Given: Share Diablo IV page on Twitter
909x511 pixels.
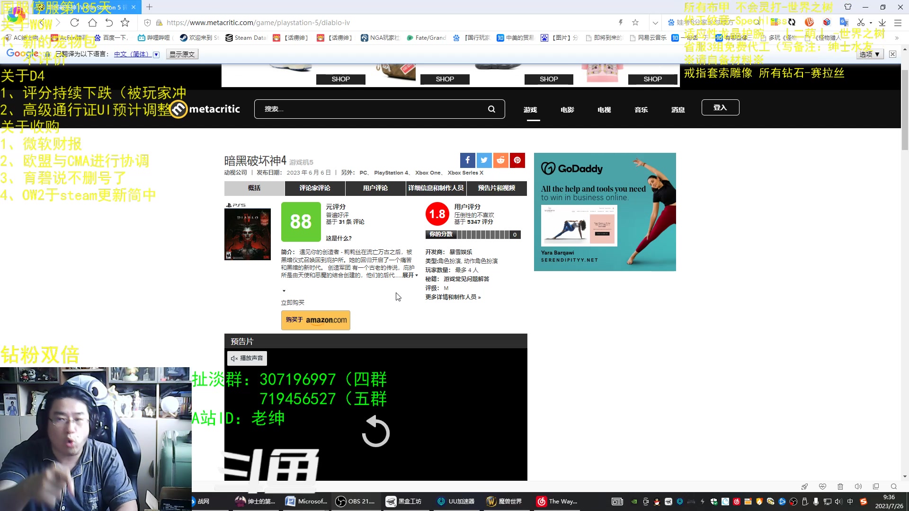Looking at the screenshot, I should click(484, 160).
